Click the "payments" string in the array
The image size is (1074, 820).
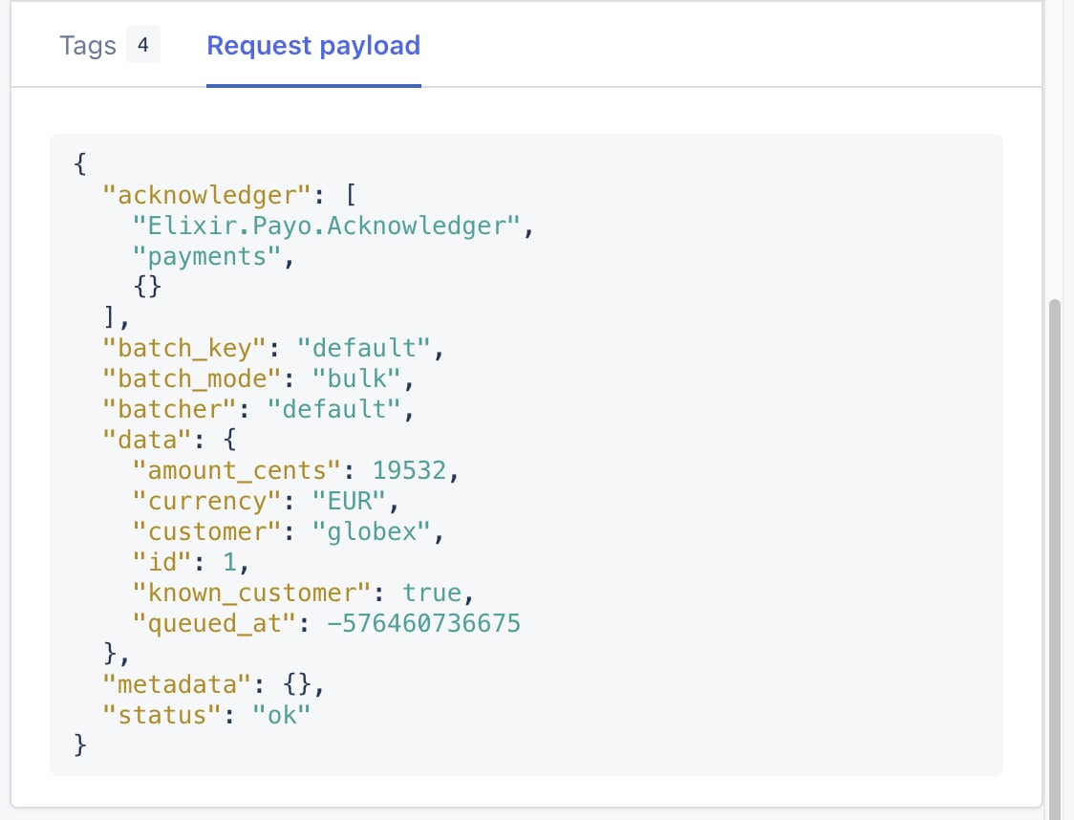[206, 257]
